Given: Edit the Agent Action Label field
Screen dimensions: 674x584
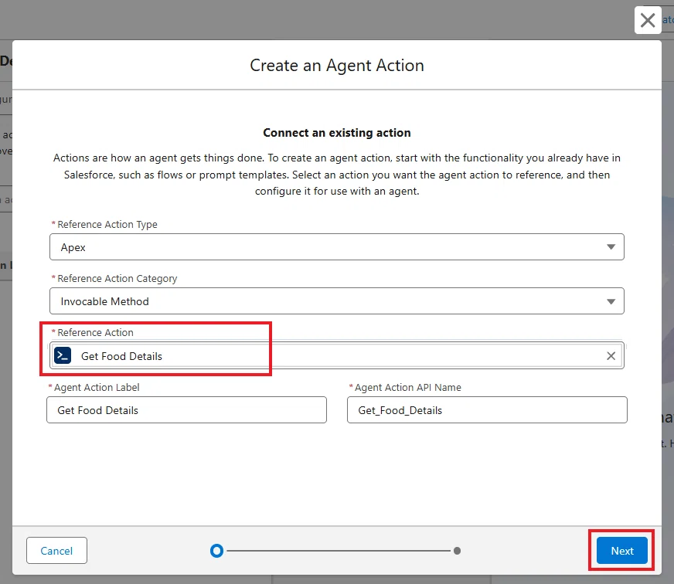Looking at the screenshot, I should click(x=186, y=410).
